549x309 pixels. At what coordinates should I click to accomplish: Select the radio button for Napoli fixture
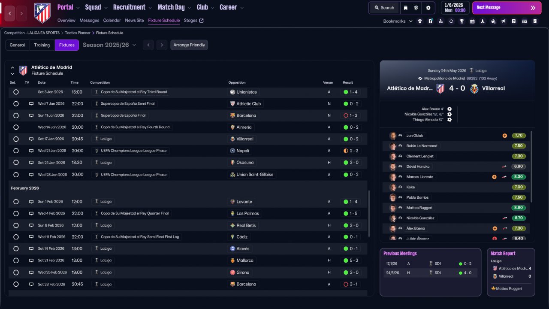pyautogui.click(x=16, y=151)
